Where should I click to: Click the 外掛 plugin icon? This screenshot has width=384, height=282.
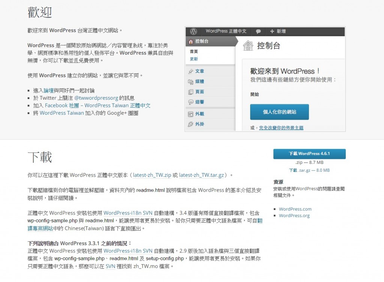pos(191,124)
